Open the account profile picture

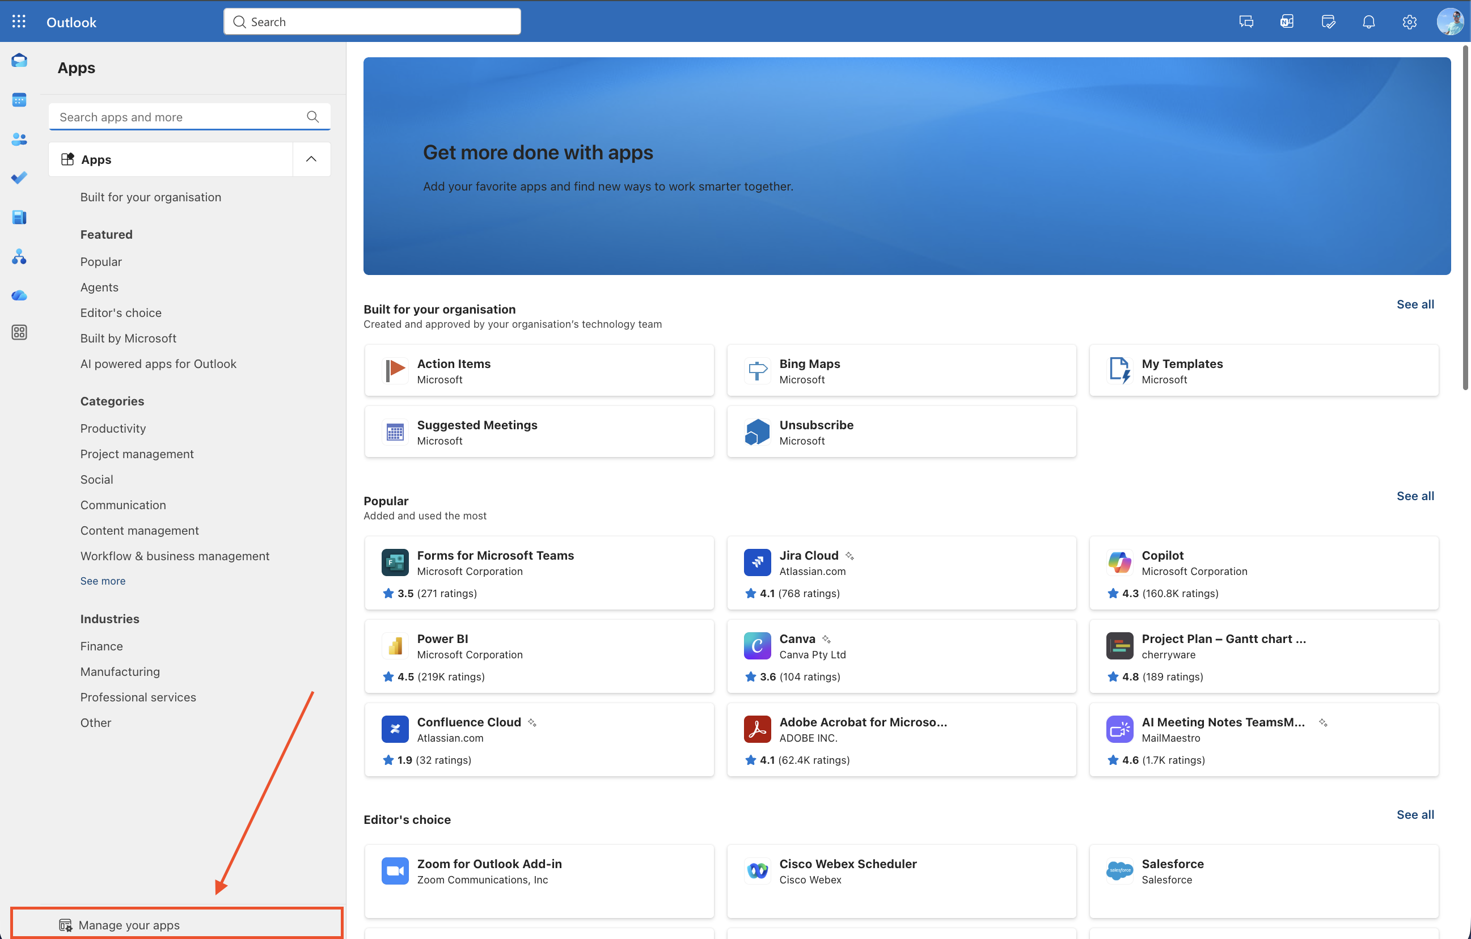(x=1450, y=22)
